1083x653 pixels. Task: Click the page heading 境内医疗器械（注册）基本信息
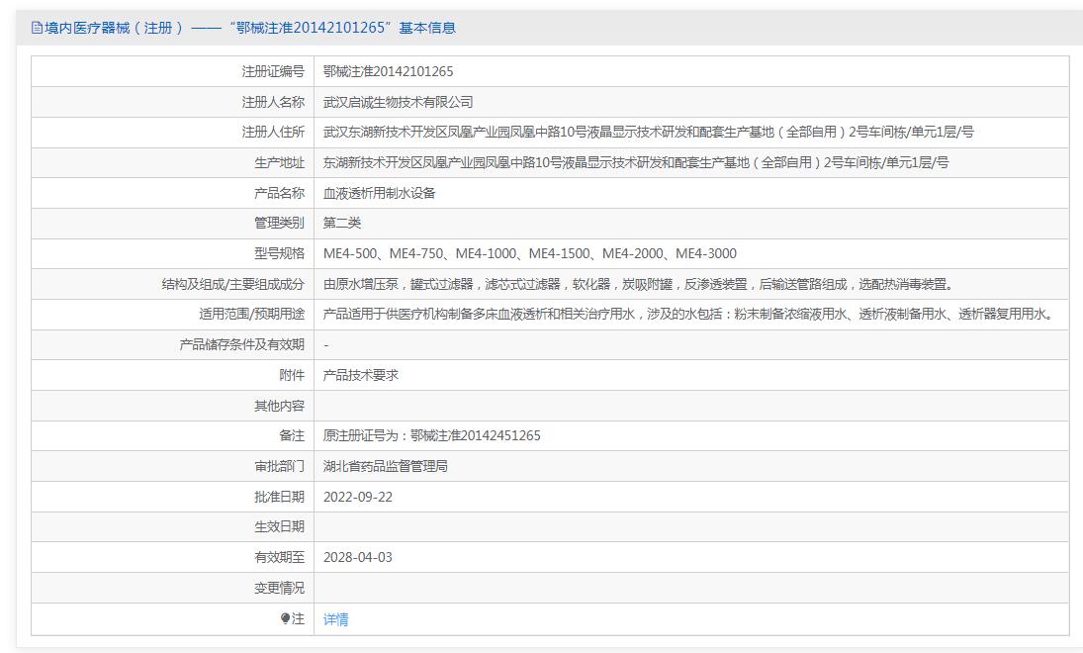click(x=243, y=28)
